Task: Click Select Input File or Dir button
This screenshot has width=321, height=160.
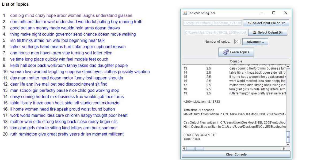Action: (x=266, y=23)
